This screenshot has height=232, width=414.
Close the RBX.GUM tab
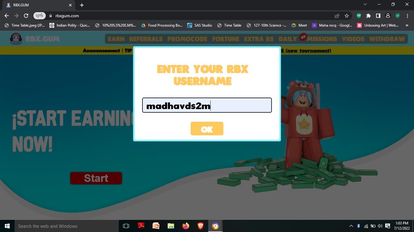(70, 5)
